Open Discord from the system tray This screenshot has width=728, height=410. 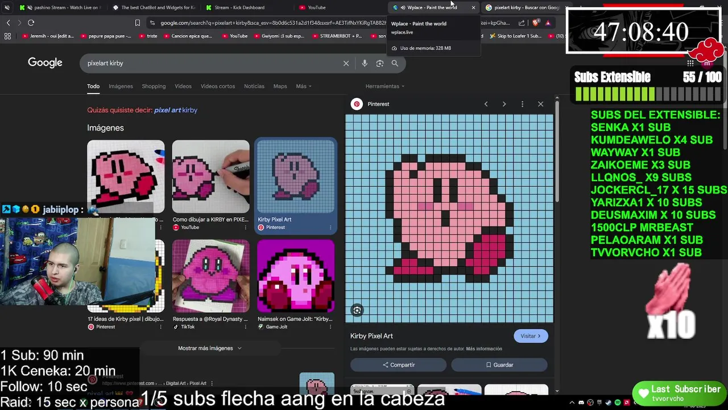coord(582,403)
